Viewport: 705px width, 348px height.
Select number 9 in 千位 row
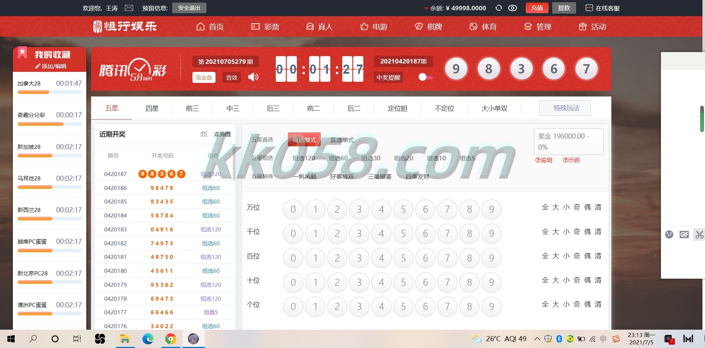[x=491, y=234]
